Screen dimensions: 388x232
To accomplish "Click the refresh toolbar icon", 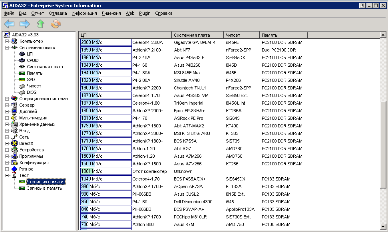I will coord(56,24).
